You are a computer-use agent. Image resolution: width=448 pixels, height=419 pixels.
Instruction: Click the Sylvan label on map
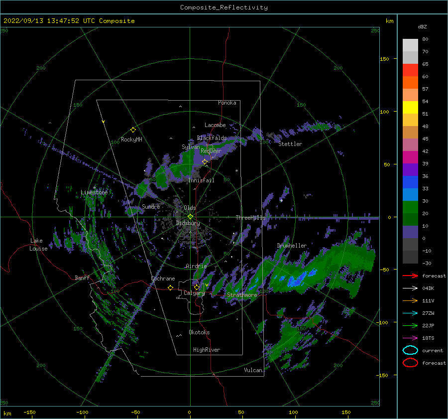tap(191, 147)
